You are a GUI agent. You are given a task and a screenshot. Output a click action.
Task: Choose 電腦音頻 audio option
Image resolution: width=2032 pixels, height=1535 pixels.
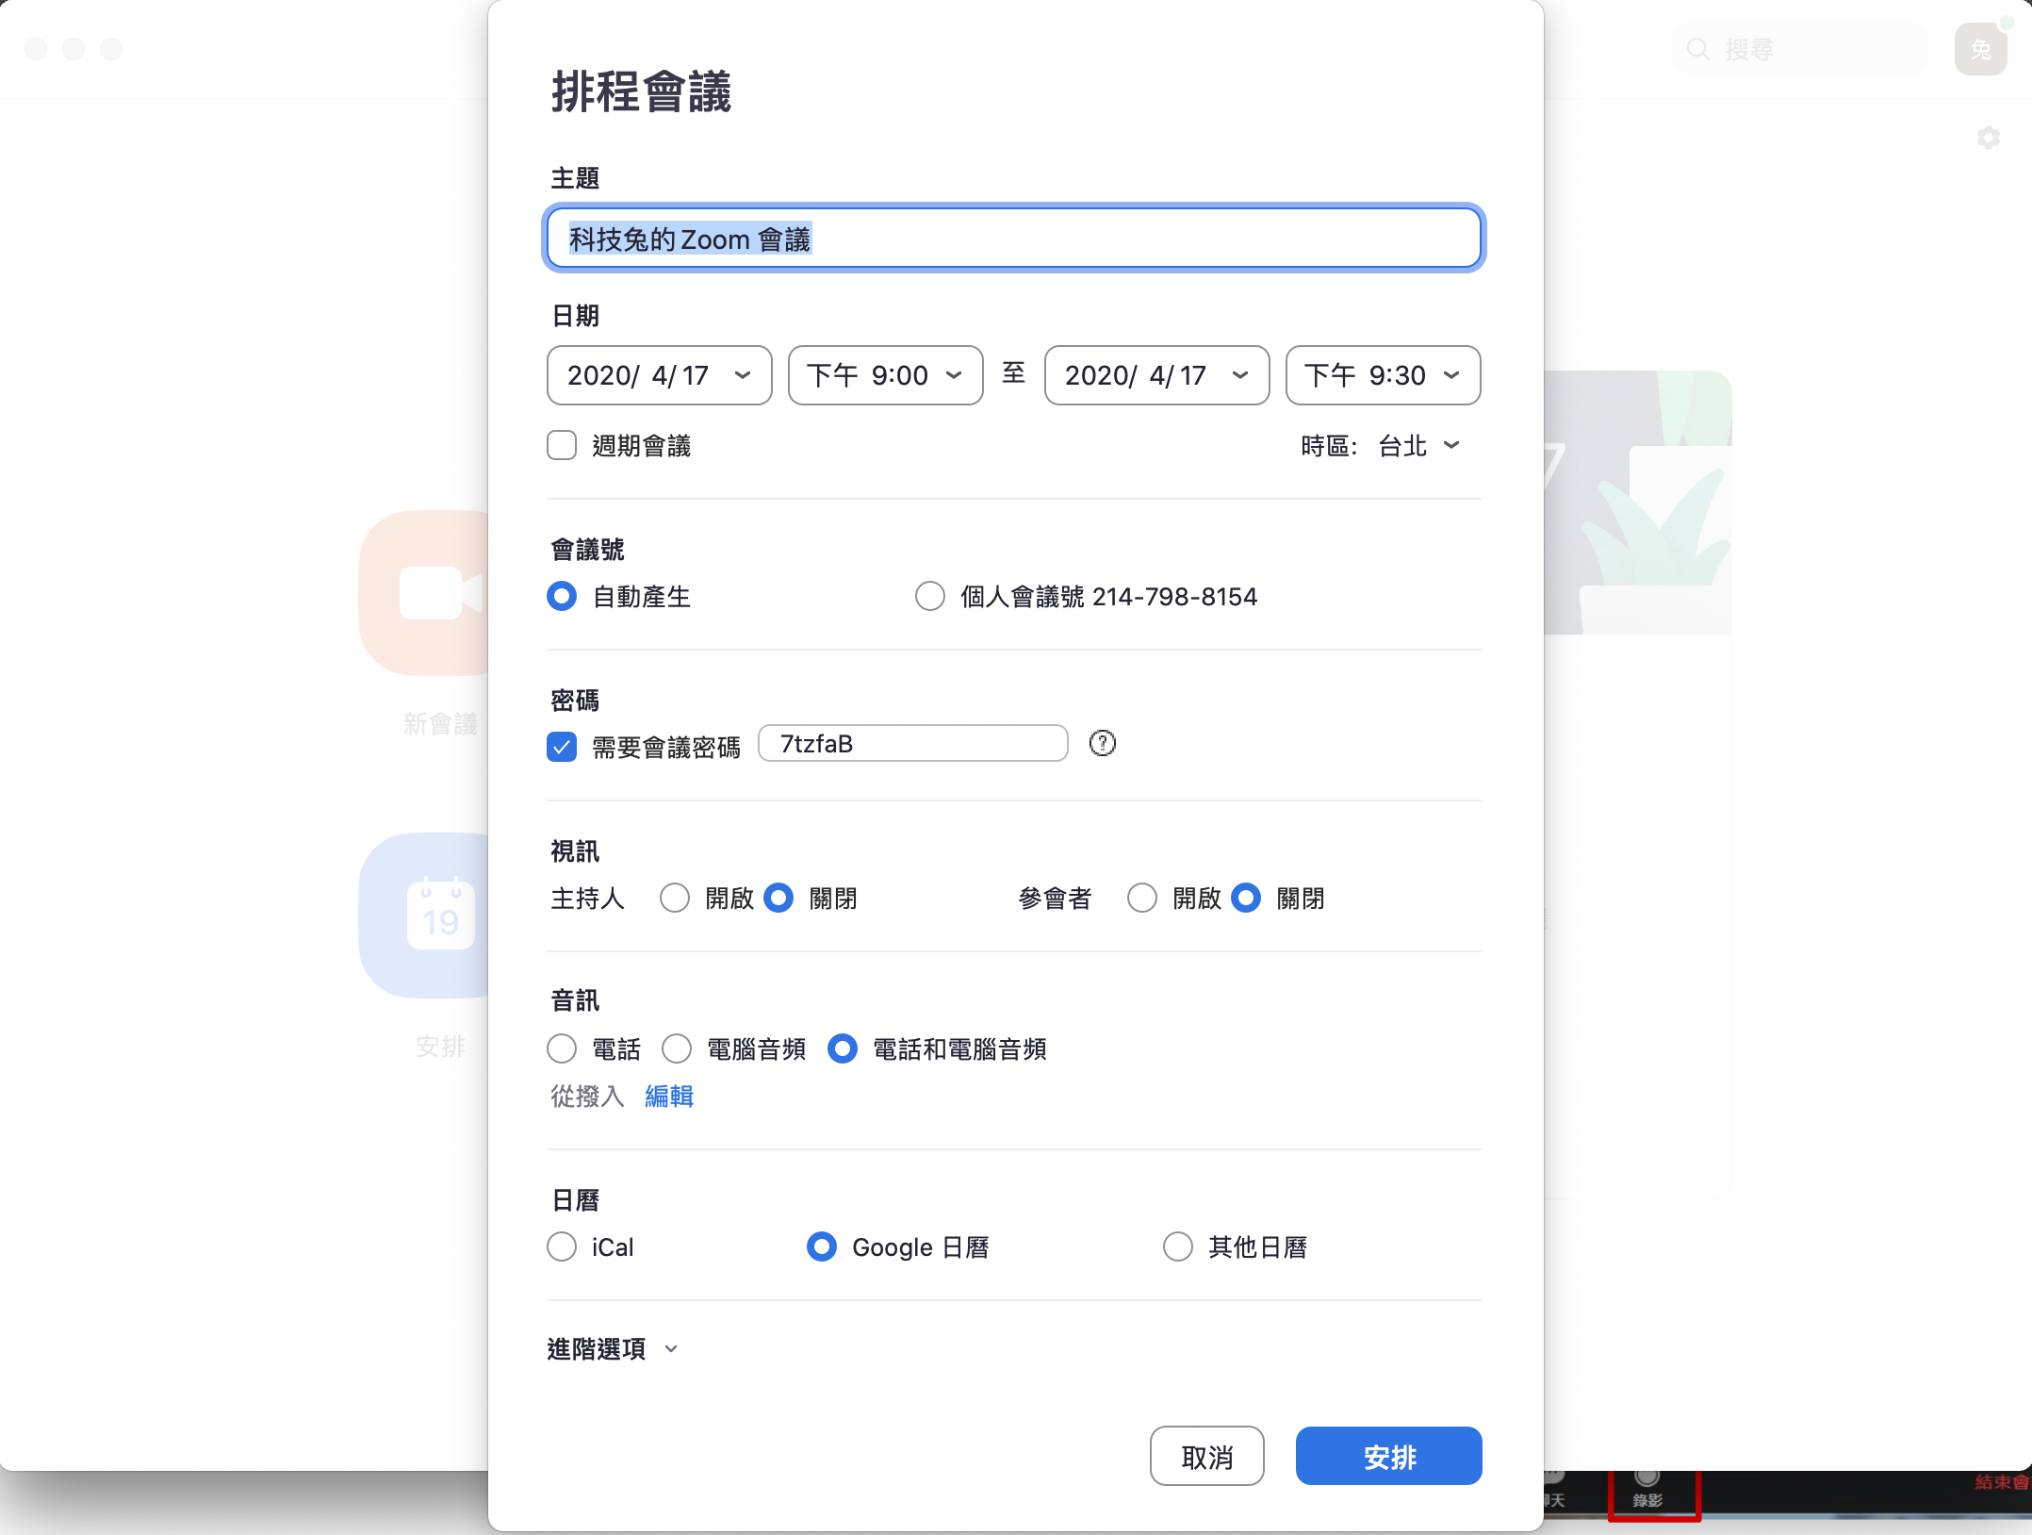click(x=677, y=1048)
